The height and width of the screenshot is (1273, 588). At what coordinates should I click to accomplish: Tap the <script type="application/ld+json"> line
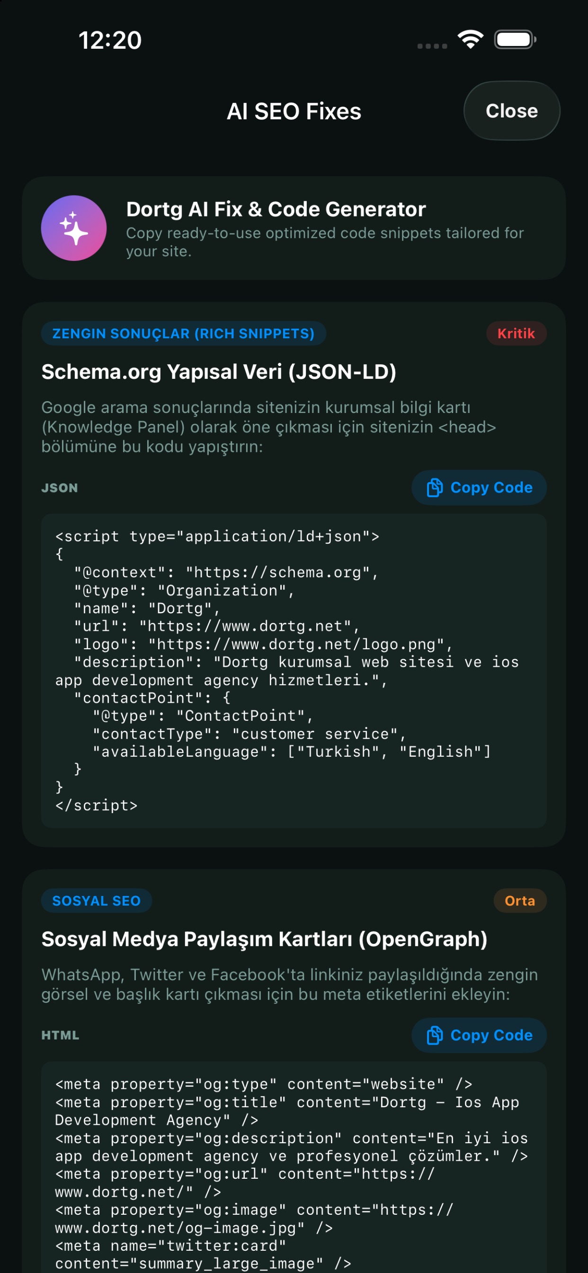point(217,536)
